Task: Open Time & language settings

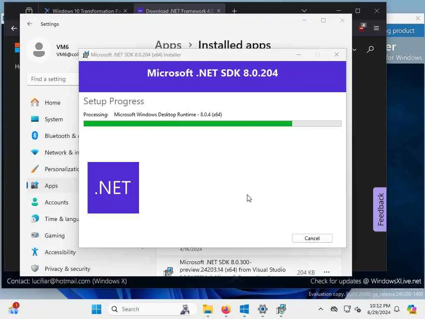Action: (53, 218)
